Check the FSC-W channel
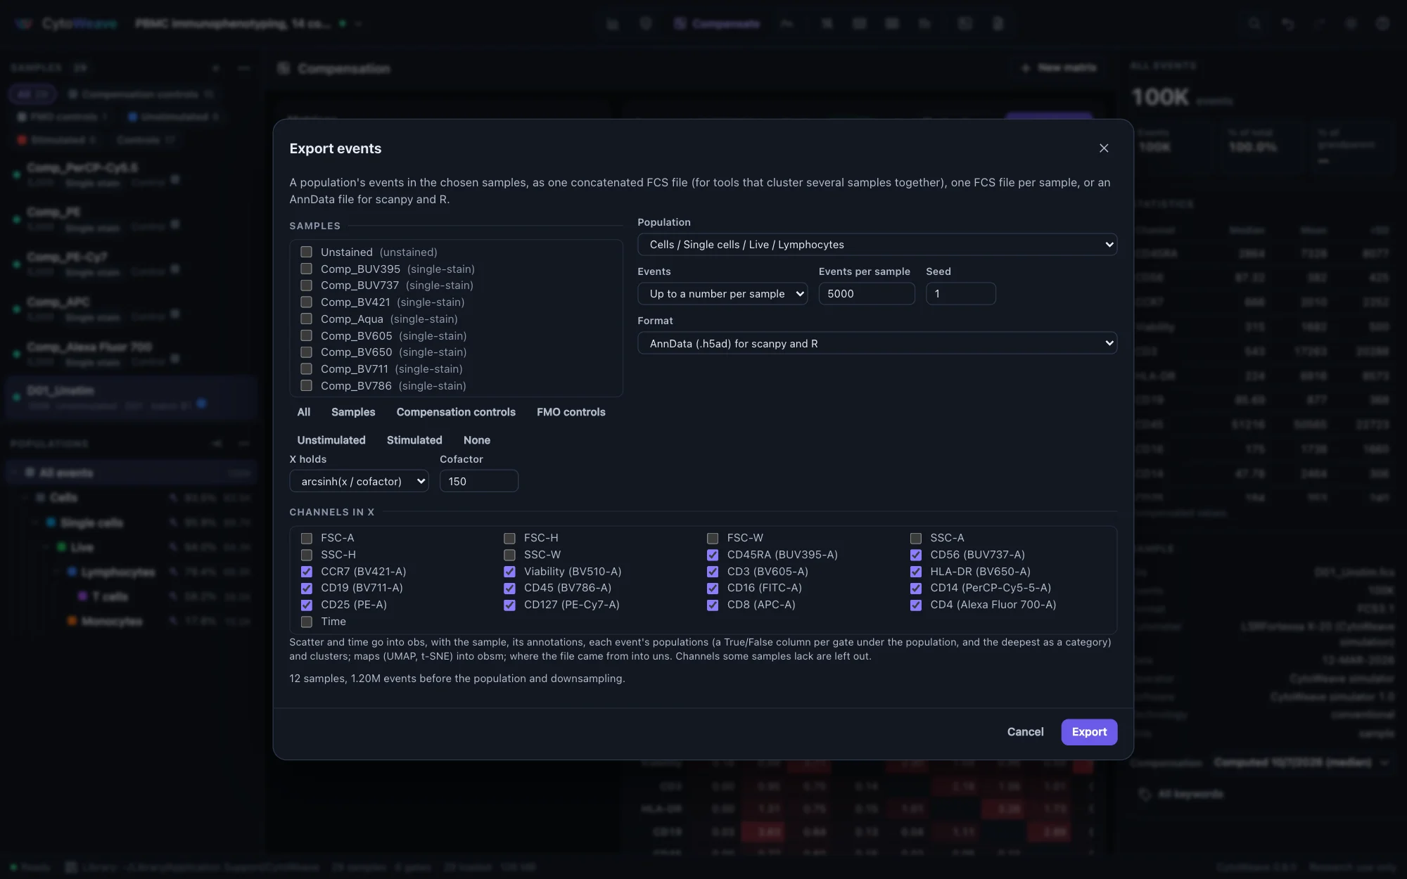 [713, 538]
